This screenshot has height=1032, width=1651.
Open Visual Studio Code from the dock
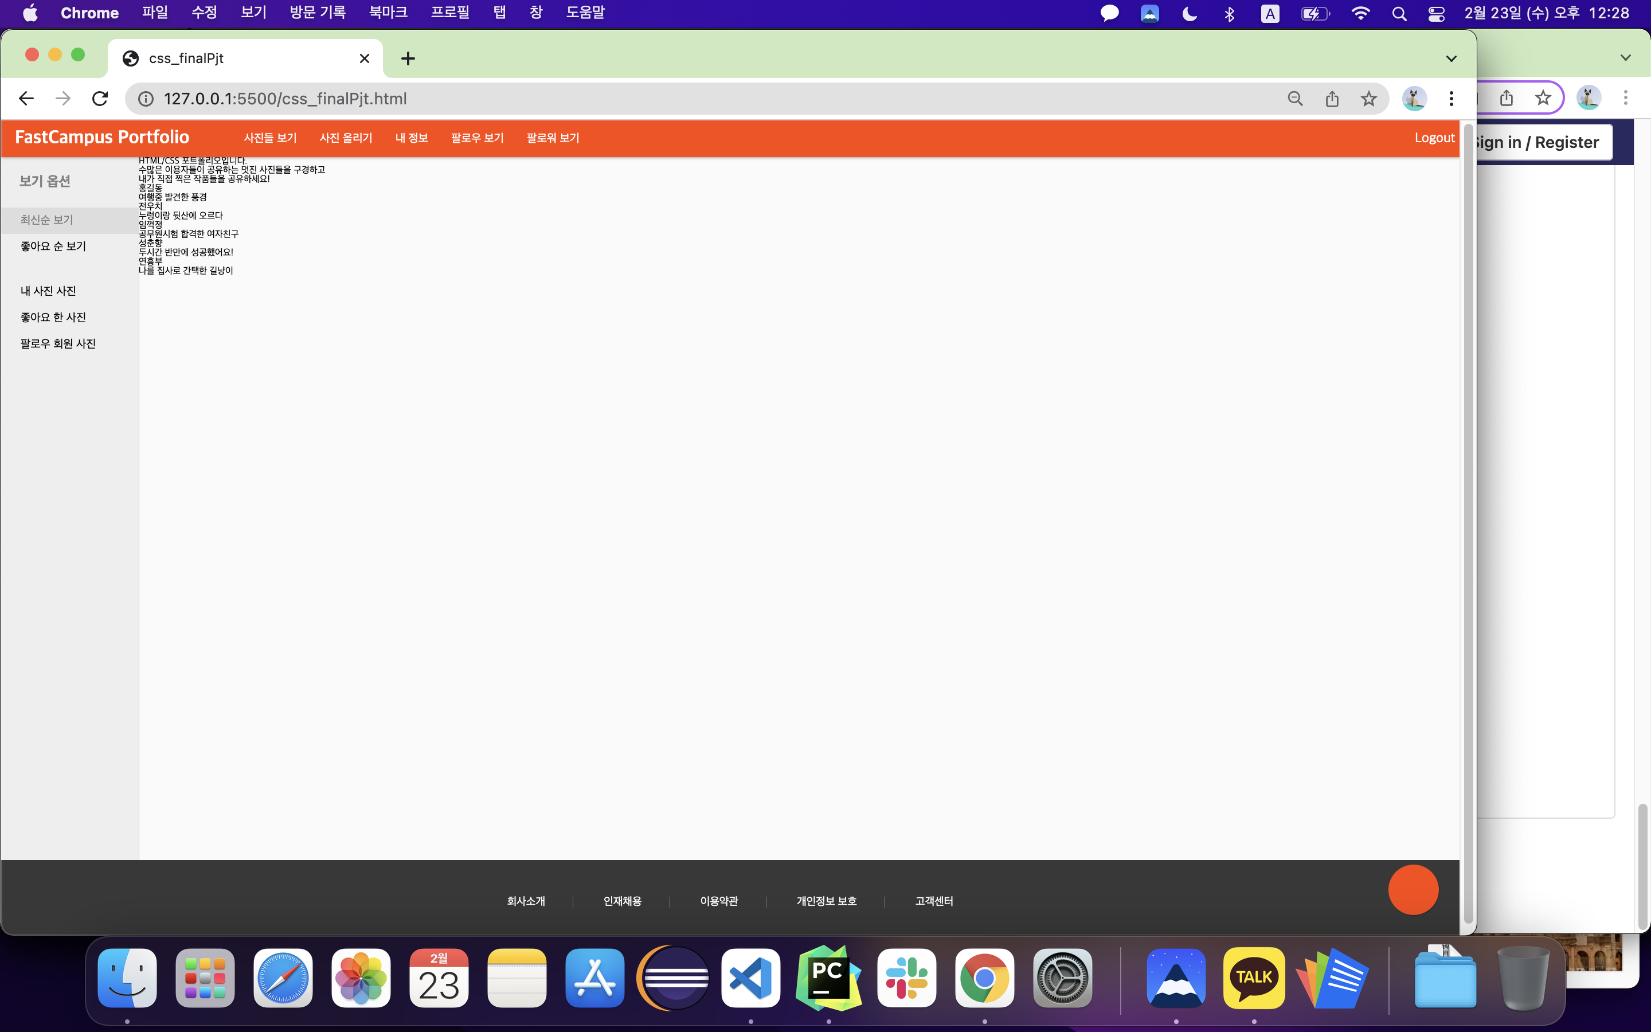click(x=750, y=978)
